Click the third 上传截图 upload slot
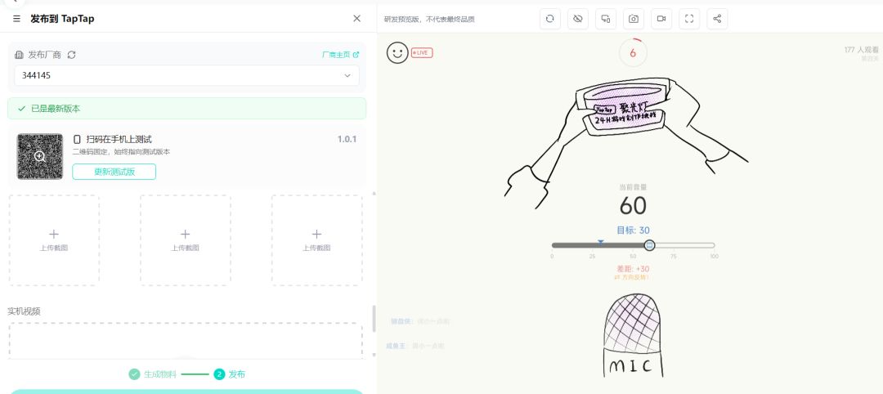The width and height of the screenshot is (883, 394). (x=316, y=240)
